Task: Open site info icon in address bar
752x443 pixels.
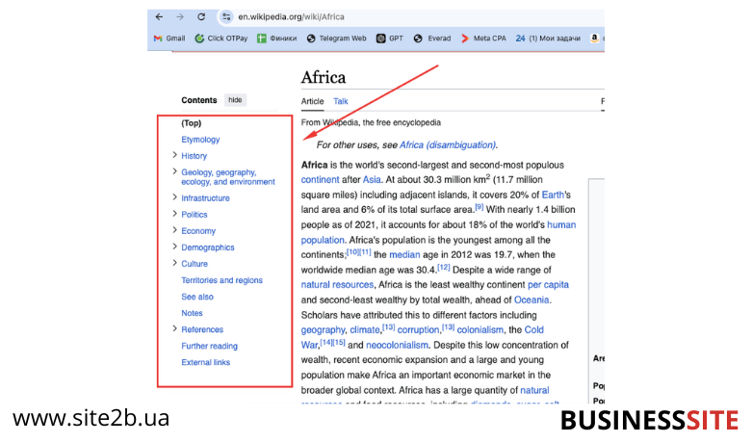Action: point(226,16)
